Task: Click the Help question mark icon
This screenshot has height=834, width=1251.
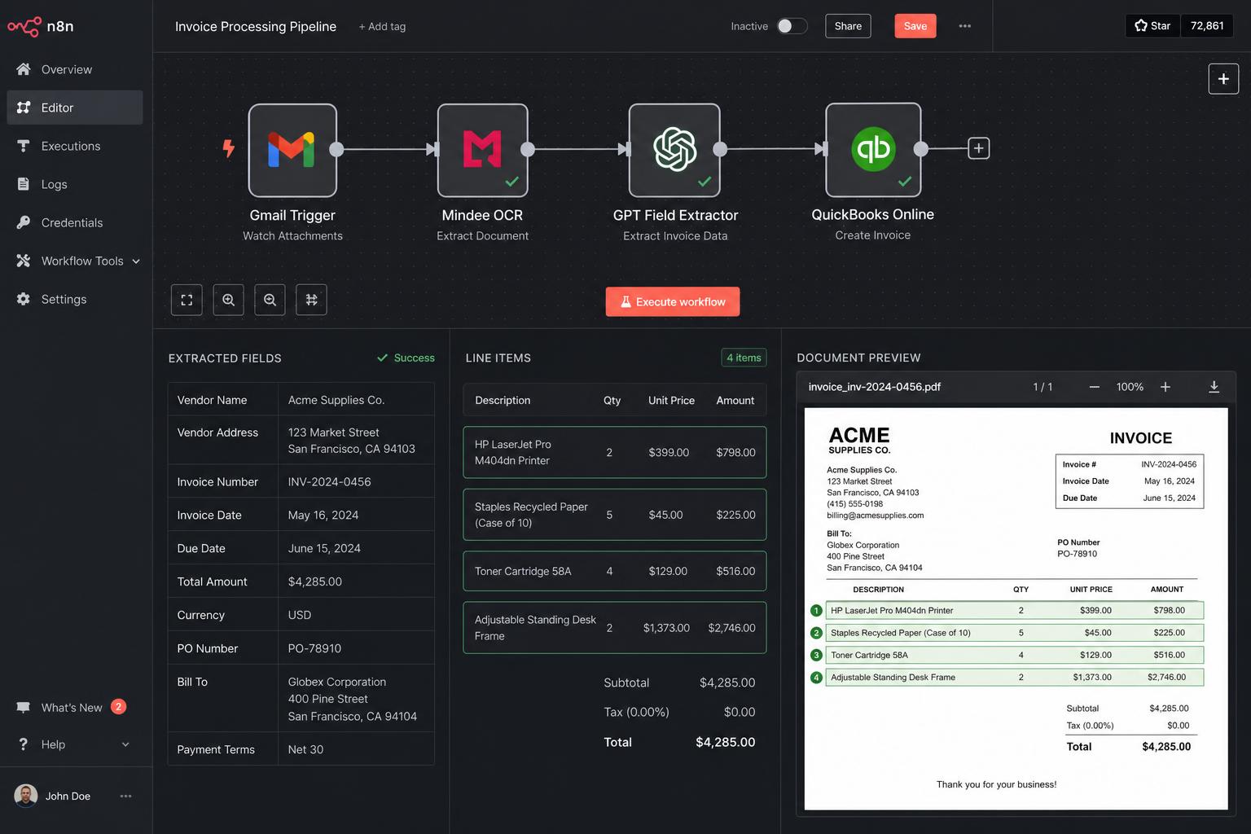Action: (x=24, y=744)
